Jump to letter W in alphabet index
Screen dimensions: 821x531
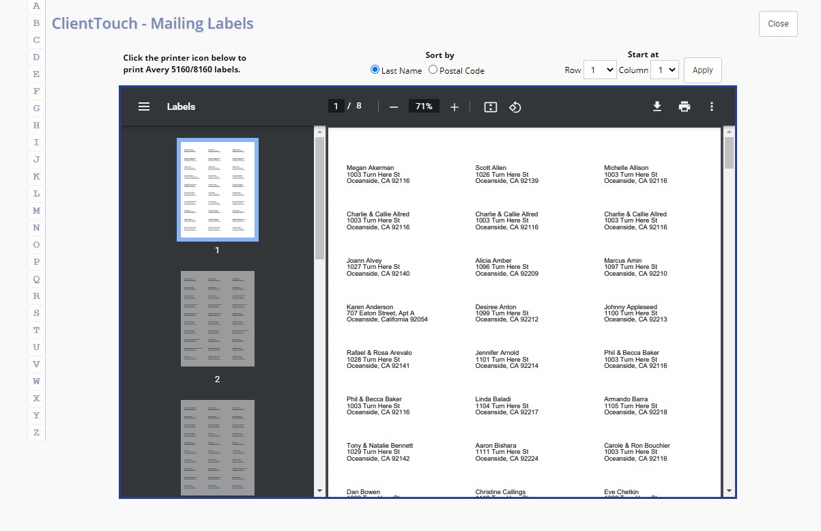[36, 382]
